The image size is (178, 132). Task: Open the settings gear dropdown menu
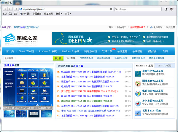pyautogui.click(x=172, y=9)
